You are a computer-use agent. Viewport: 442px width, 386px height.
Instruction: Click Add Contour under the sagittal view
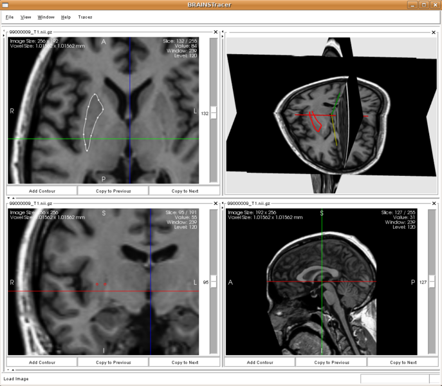point(260,362)
